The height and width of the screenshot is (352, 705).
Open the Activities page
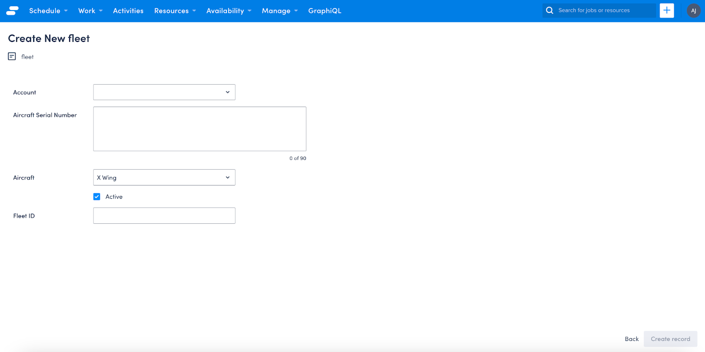click(x=128, y=11)
